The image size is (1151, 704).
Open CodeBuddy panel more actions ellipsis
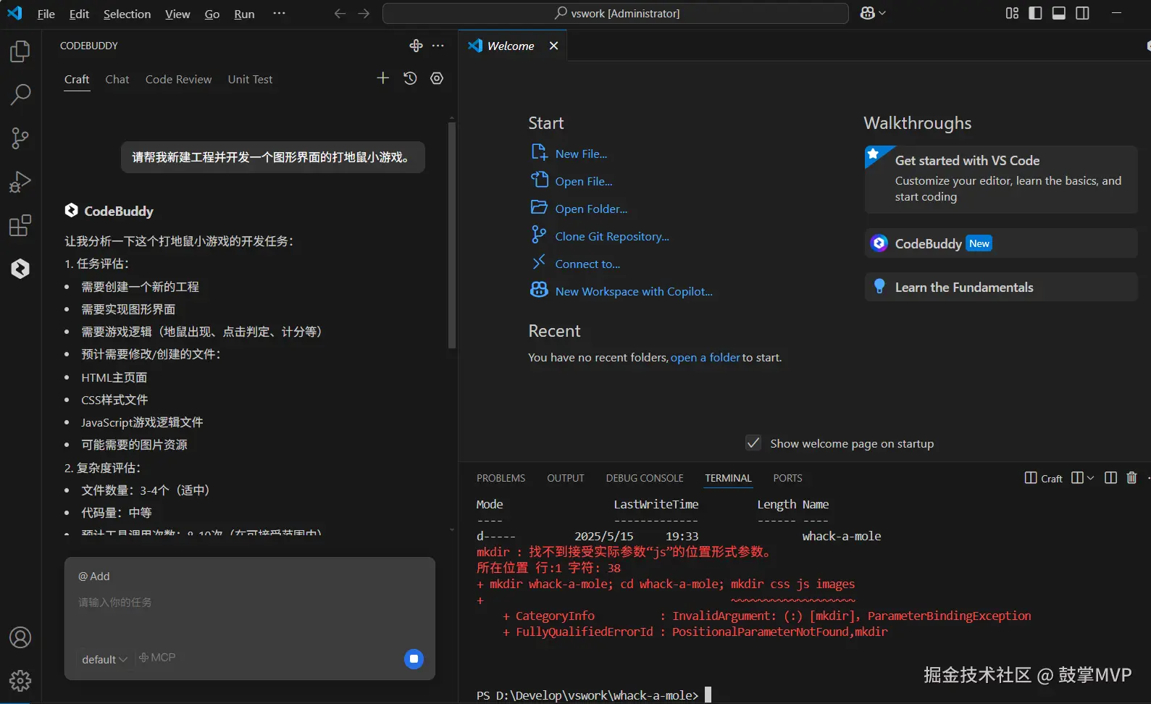(x=438, y=46)
